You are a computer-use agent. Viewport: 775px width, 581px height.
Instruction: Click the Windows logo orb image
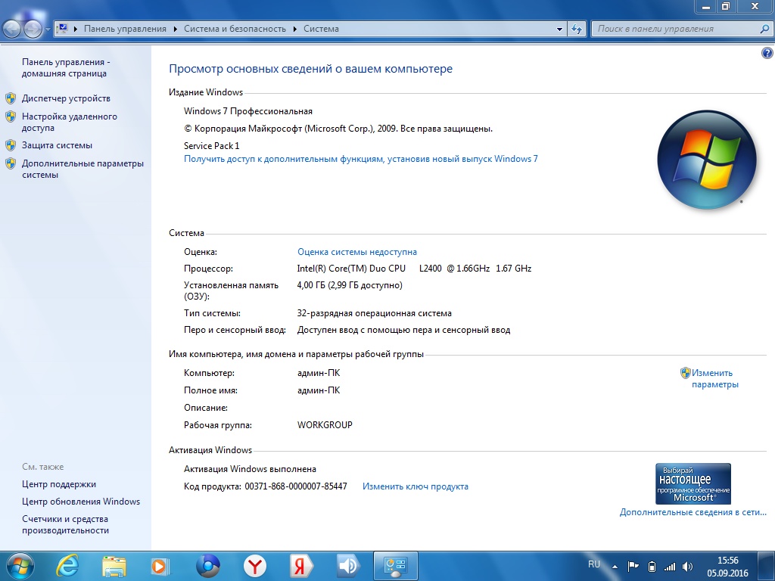706,159
